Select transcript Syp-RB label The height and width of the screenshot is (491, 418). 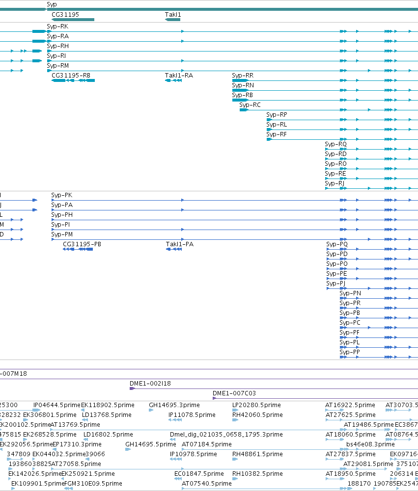coord(242,95)
